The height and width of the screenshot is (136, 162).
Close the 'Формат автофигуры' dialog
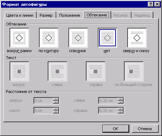(157, 4)
